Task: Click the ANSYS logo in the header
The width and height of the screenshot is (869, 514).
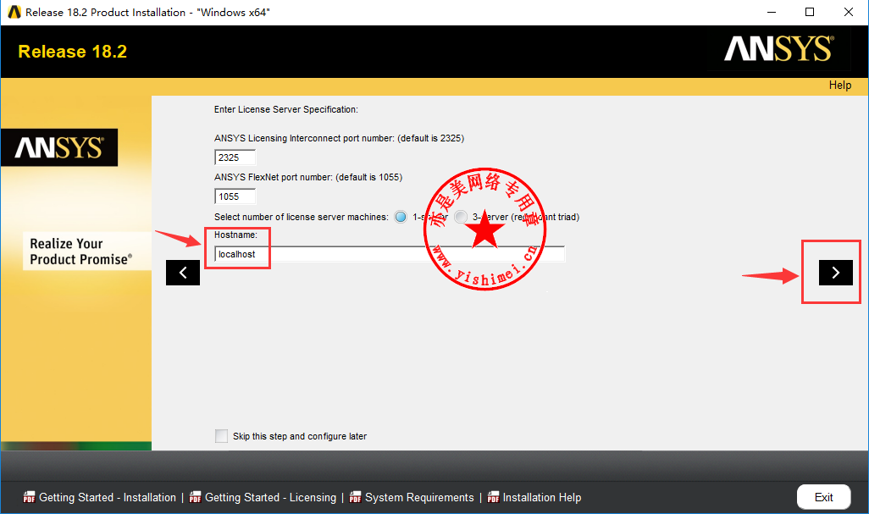Action: pos(778,49)
